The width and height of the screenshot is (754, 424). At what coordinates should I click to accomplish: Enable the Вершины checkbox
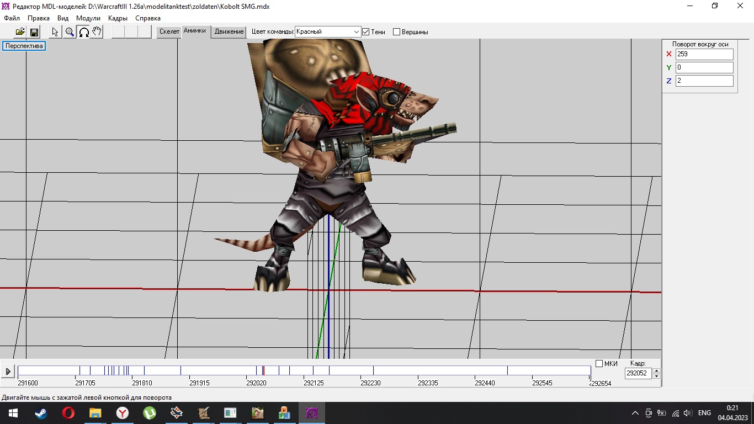coord(396,32)
